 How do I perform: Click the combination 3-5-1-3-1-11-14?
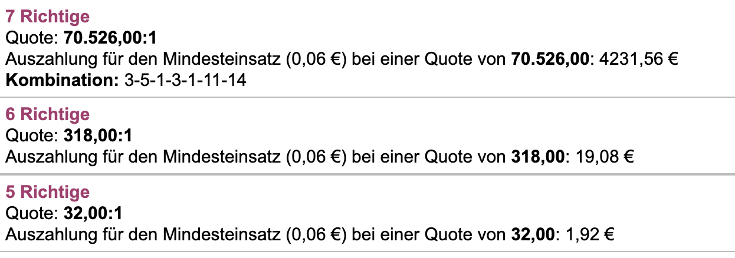point(185,80)
